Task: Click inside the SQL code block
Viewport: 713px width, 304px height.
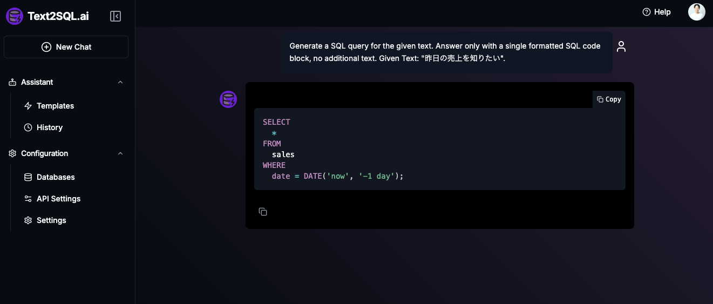Action: 440,149
